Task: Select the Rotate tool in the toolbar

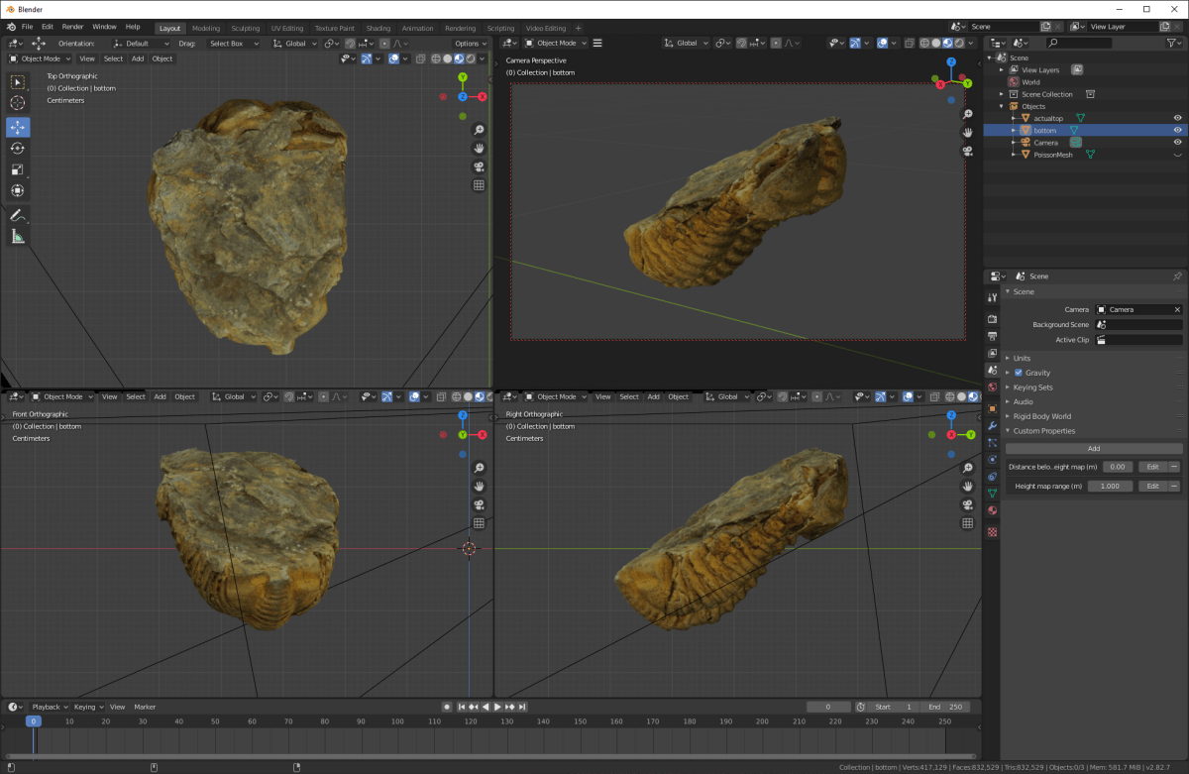Action: tap(17, 148)
